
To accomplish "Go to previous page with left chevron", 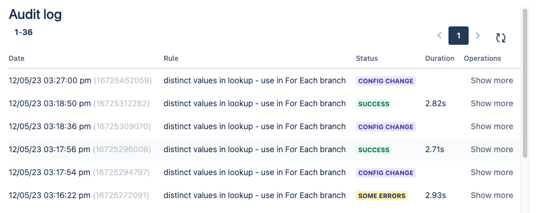I will tap(440, 36).
